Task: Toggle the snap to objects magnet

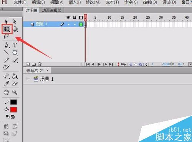Action: tap(6, 126)
